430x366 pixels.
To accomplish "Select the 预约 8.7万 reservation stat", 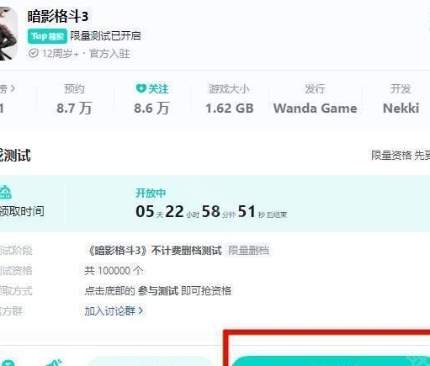I will [x=74, y=99].
